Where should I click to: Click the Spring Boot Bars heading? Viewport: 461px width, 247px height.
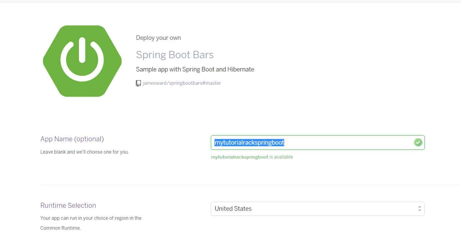(x=175, y=55)
